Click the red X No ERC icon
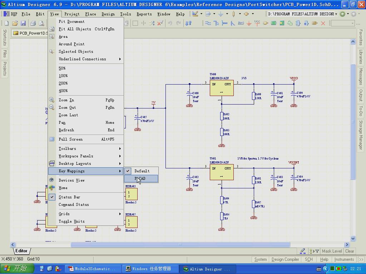The height and width of the screenshot is (274, 366). pyautogui.click(x=323, y=23)
